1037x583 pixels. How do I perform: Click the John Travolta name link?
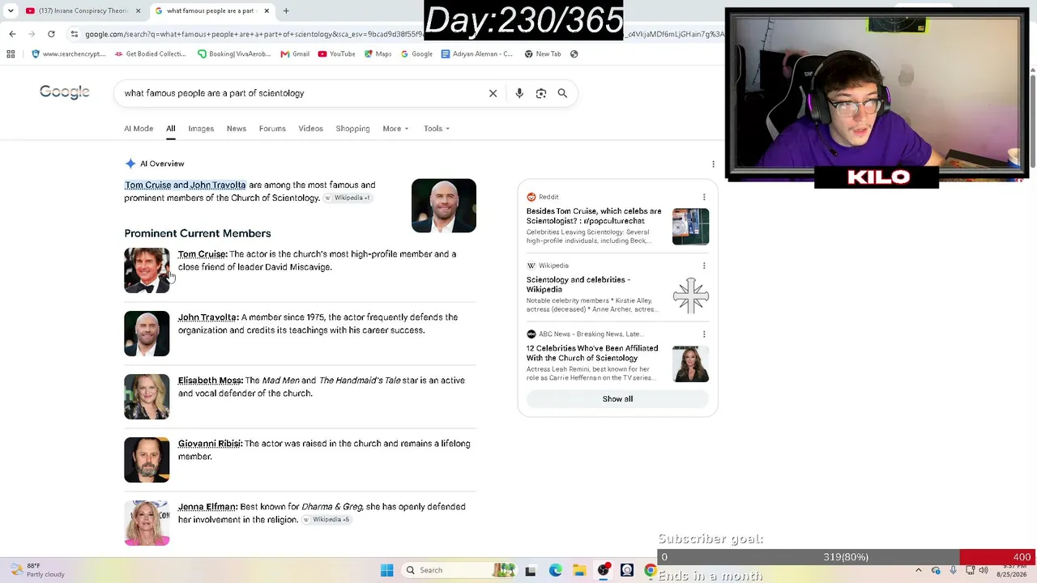(x=207, y=317)
